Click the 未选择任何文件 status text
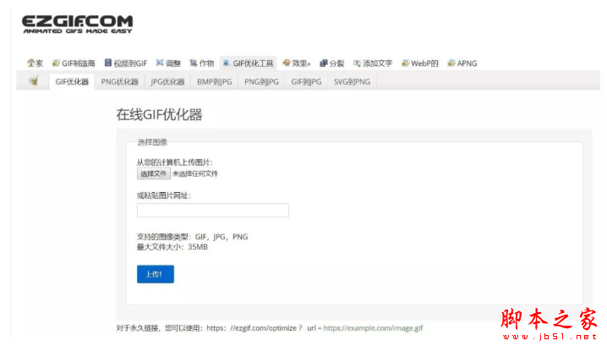The height and width of the screenshot is (346, 607). [195, 173]
